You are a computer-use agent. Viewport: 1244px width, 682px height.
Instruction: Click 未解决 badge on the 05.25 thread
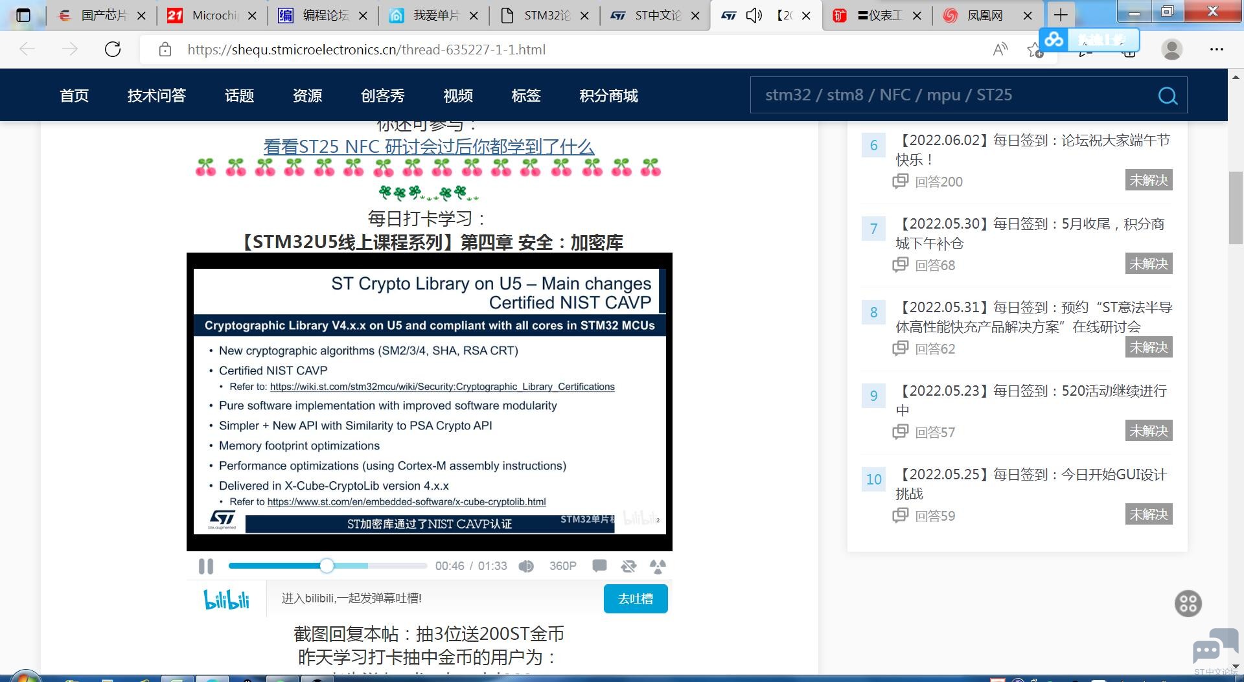coord(1149,514)
